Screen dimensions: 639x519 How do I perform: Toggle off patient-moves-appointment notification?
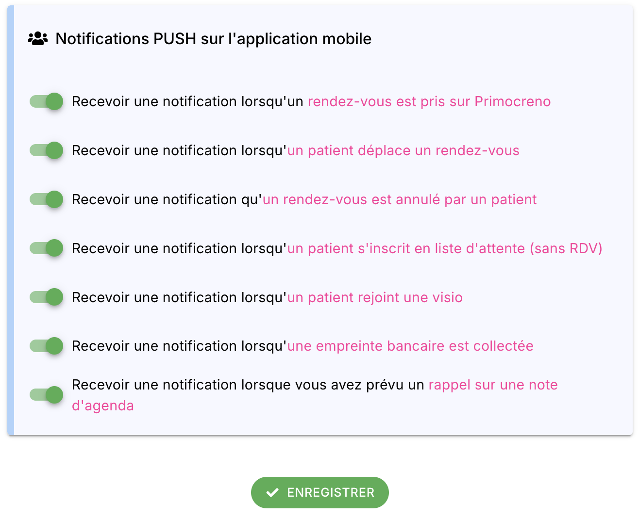tap(47, 150)
